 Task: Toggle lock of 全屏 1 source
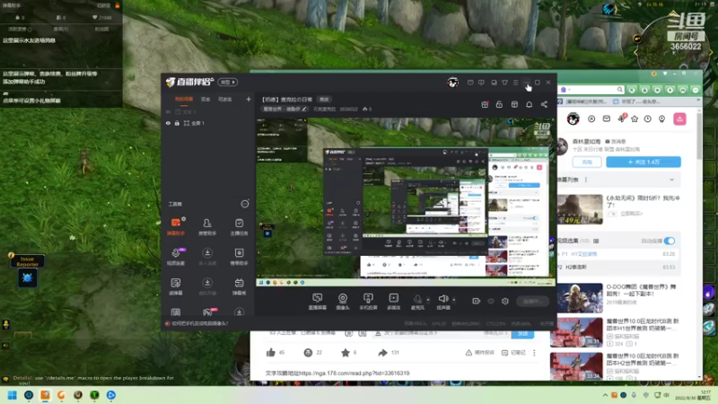[x=177, y=123]
